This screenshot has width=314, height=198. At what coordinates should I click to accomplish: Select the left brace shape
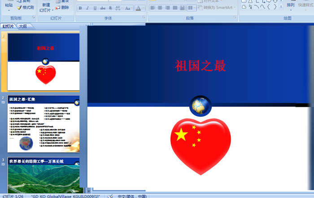point(269,7)
